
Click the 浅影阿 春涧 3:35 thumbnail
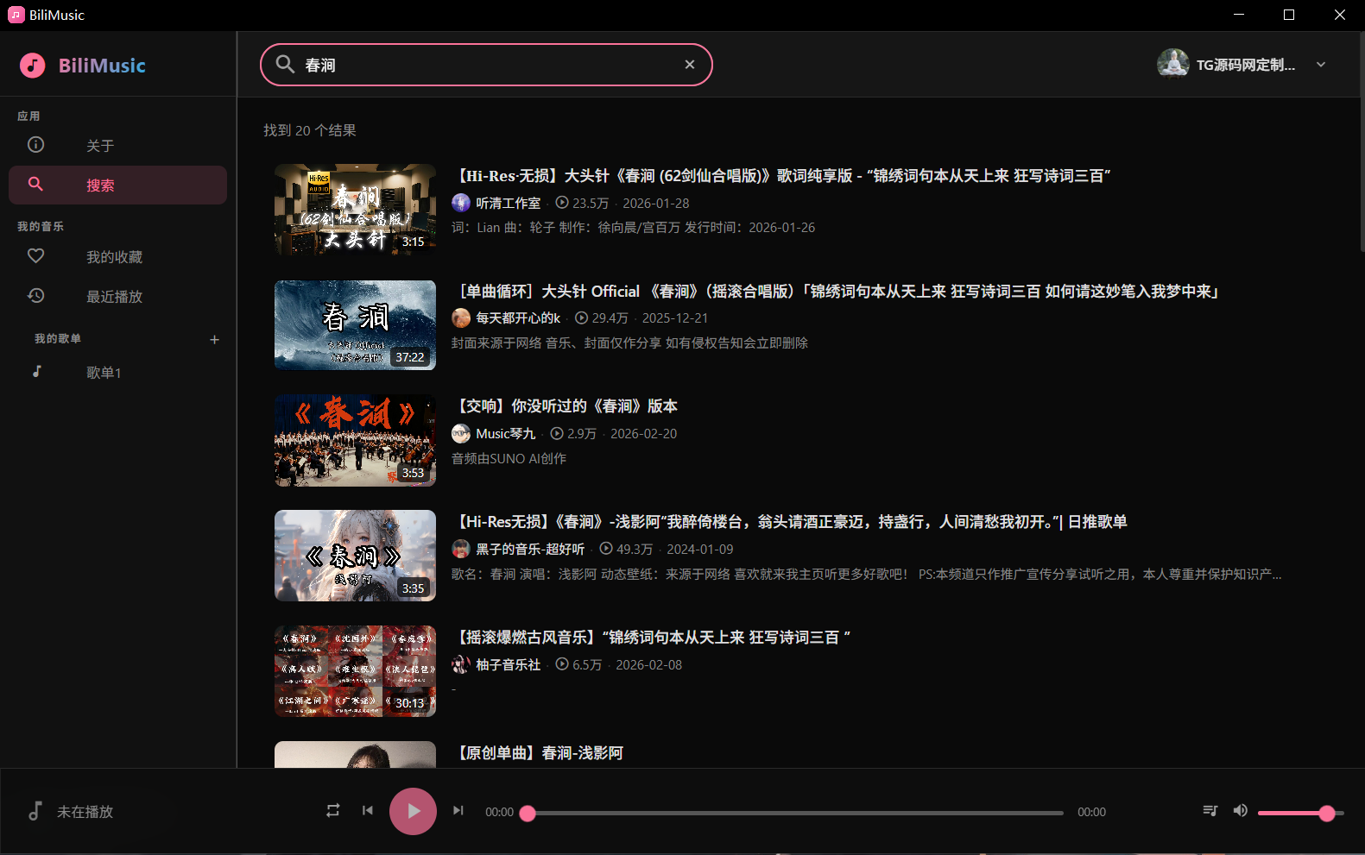[x=355, y=556]
